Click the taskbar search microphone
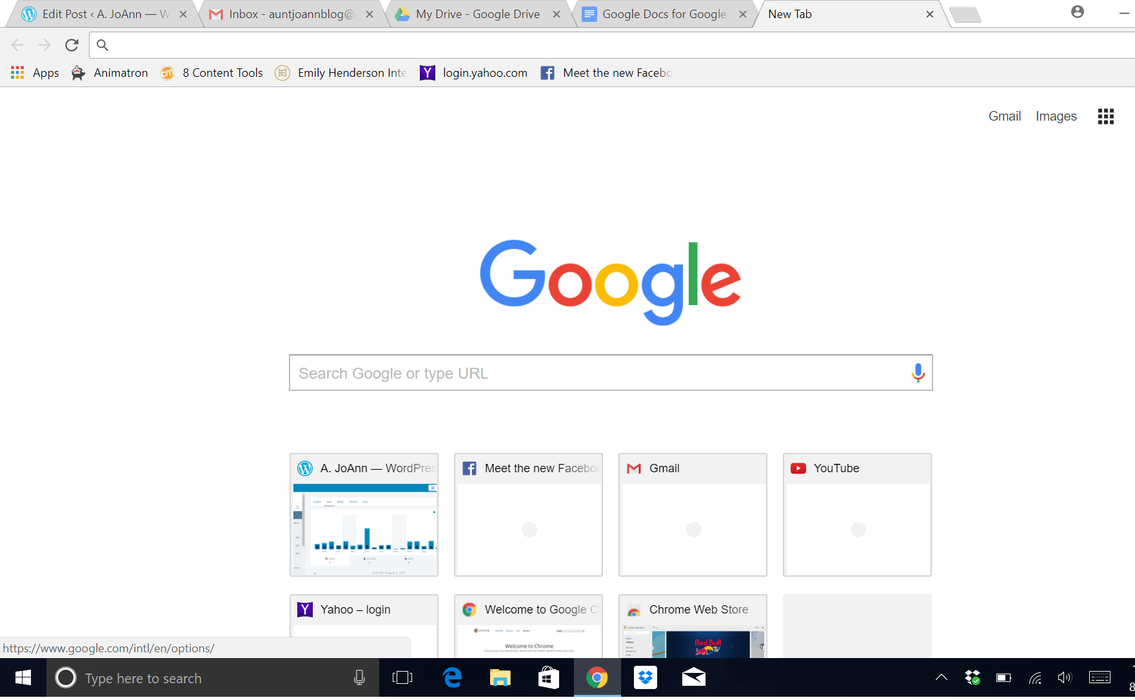Viewport: 1135px width, 700px height. (x=359, y=678)
